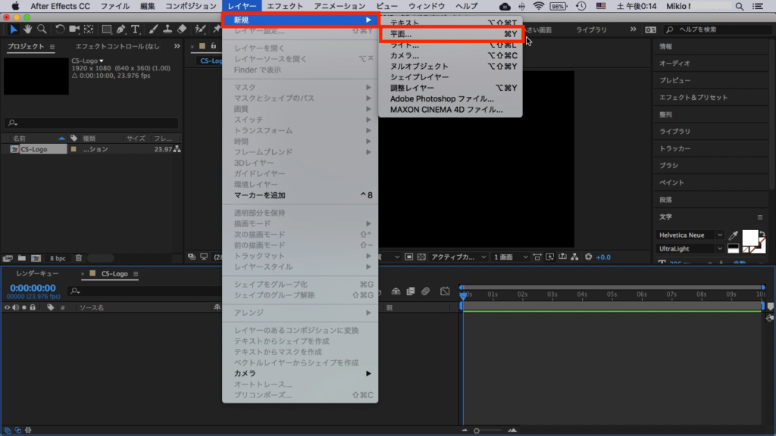Toggle motion blur icon in timeline

pos(426,291)
